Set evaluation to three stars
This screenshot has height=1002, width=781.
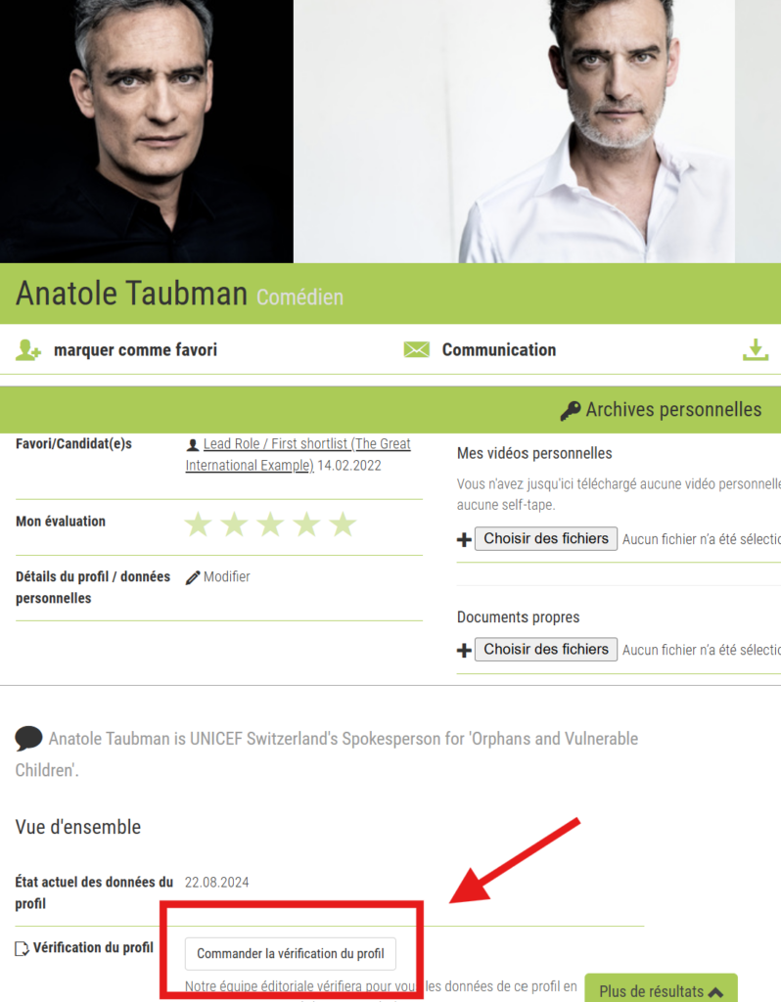pyautogui.click(x=270, y=524)
